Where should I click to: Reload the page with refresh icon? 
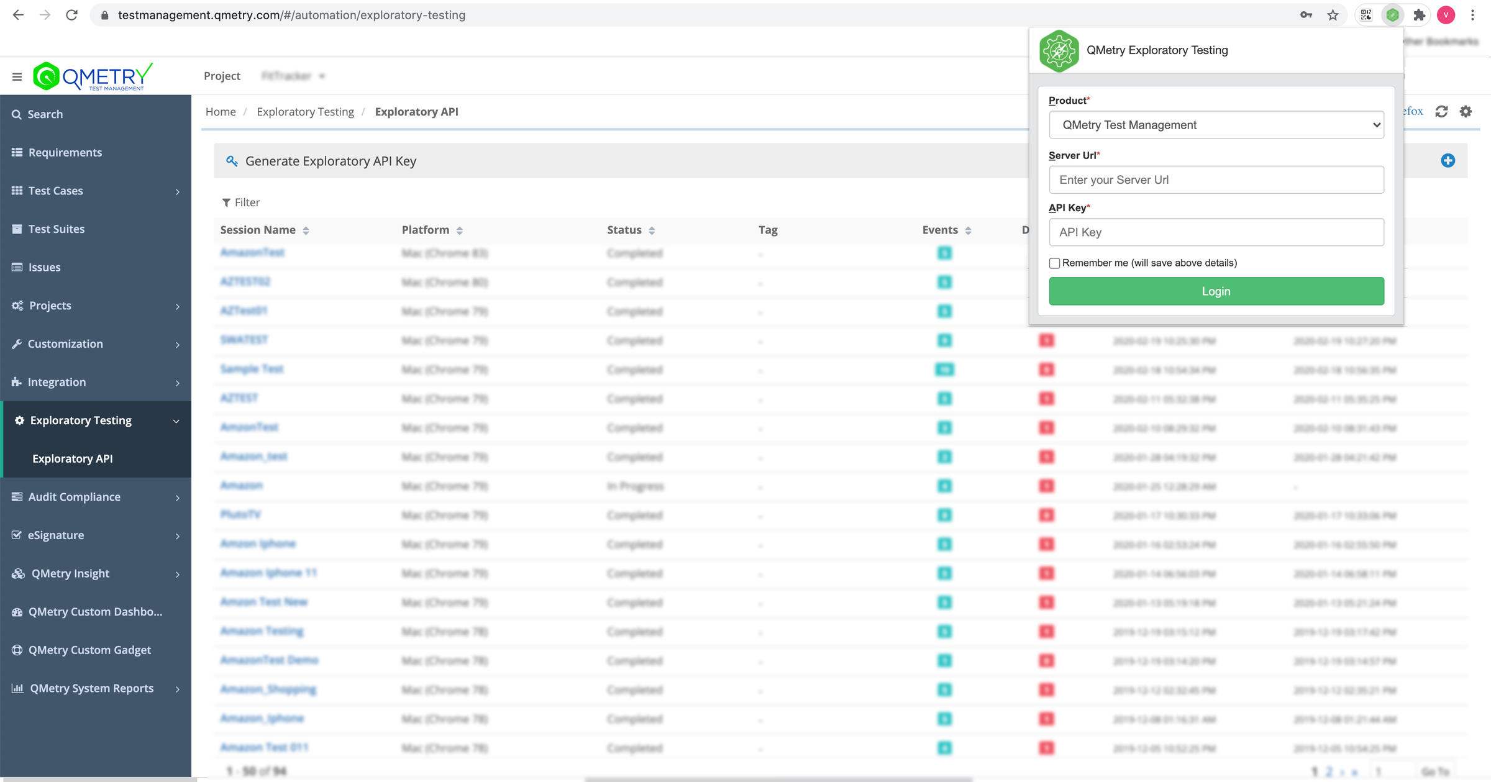(x=71, y=15)
